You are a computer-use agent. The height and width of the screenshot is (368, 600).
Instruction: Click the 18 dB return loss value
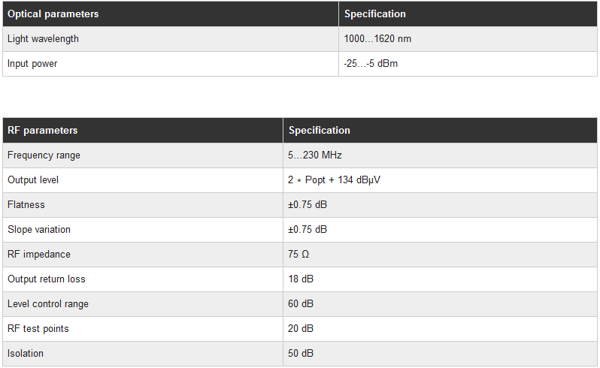(301, 279)
